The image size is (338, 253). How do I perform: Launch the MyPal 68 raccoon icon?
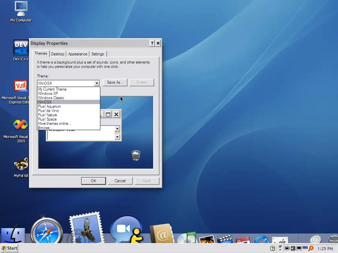pyautogui.click(x=21, y=167)
